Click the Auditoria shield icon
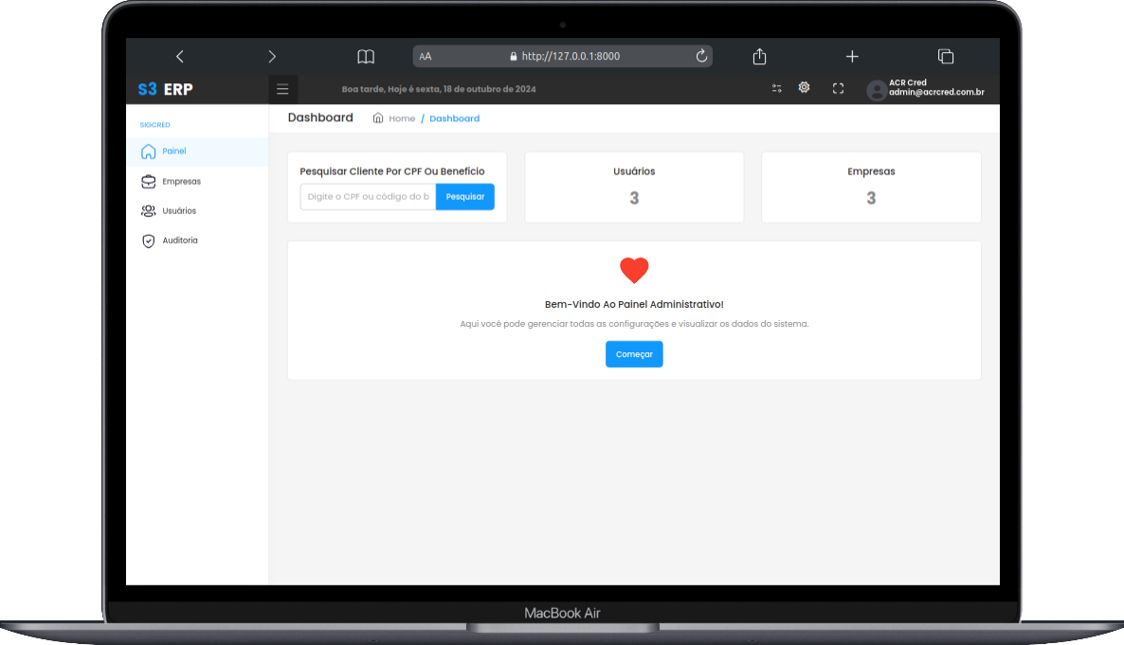Image resolution: width=1124 pixels, height=645 pixels. coord(149,241)
